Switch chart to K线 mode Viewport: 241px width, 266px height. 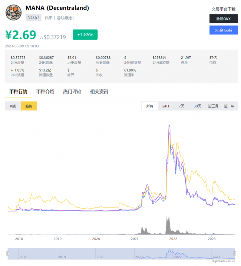(x=13, y=106)
